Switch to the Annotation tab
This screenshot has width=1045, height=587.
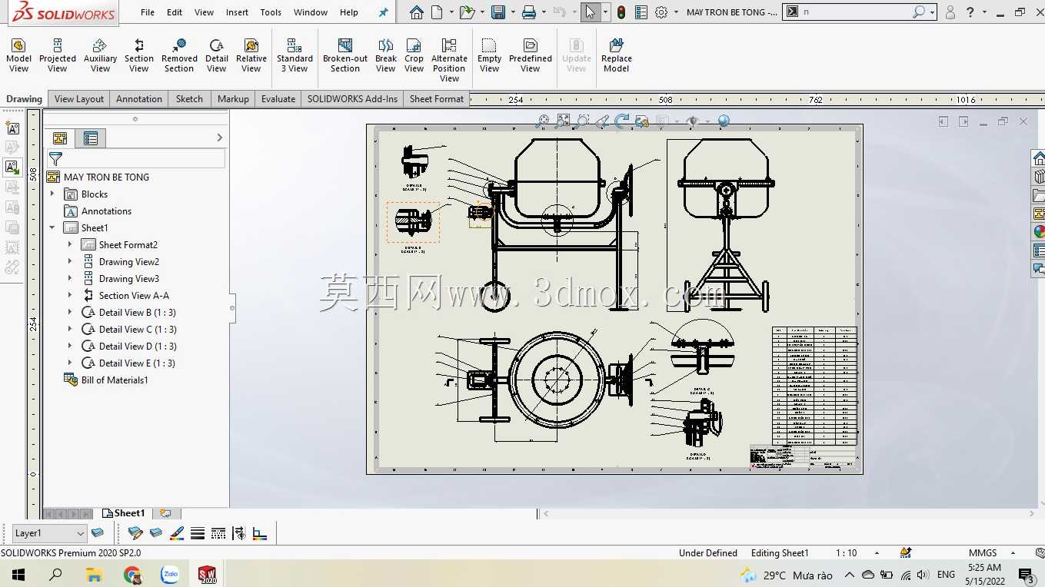click(139, 99)
